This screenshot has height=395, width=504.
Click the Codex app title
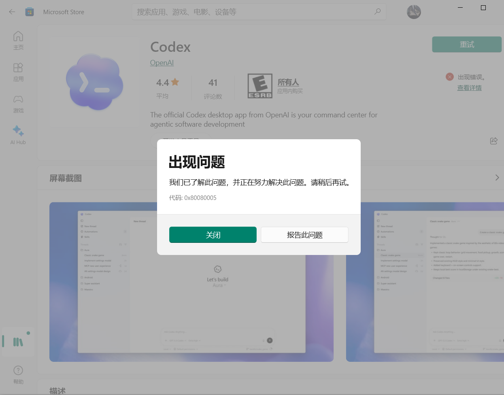coord(170,47)
